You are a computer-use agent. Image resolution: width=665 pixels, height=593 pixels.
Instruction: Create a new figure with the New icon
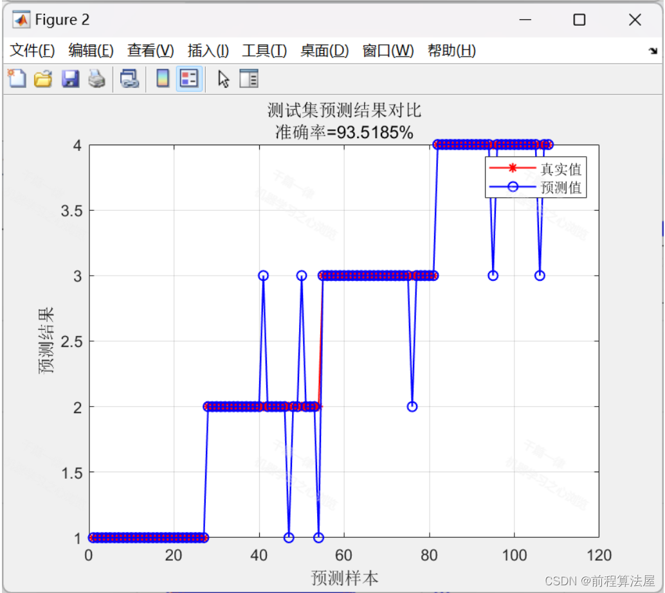click(x=17, y=78)
